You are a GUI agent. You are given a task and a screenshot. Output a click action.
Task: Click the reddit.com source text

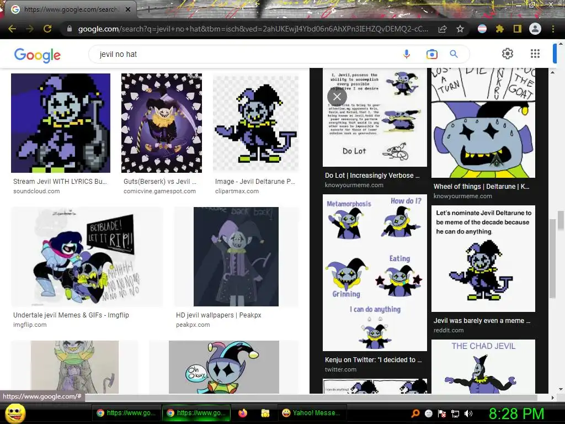coord(449,330)
